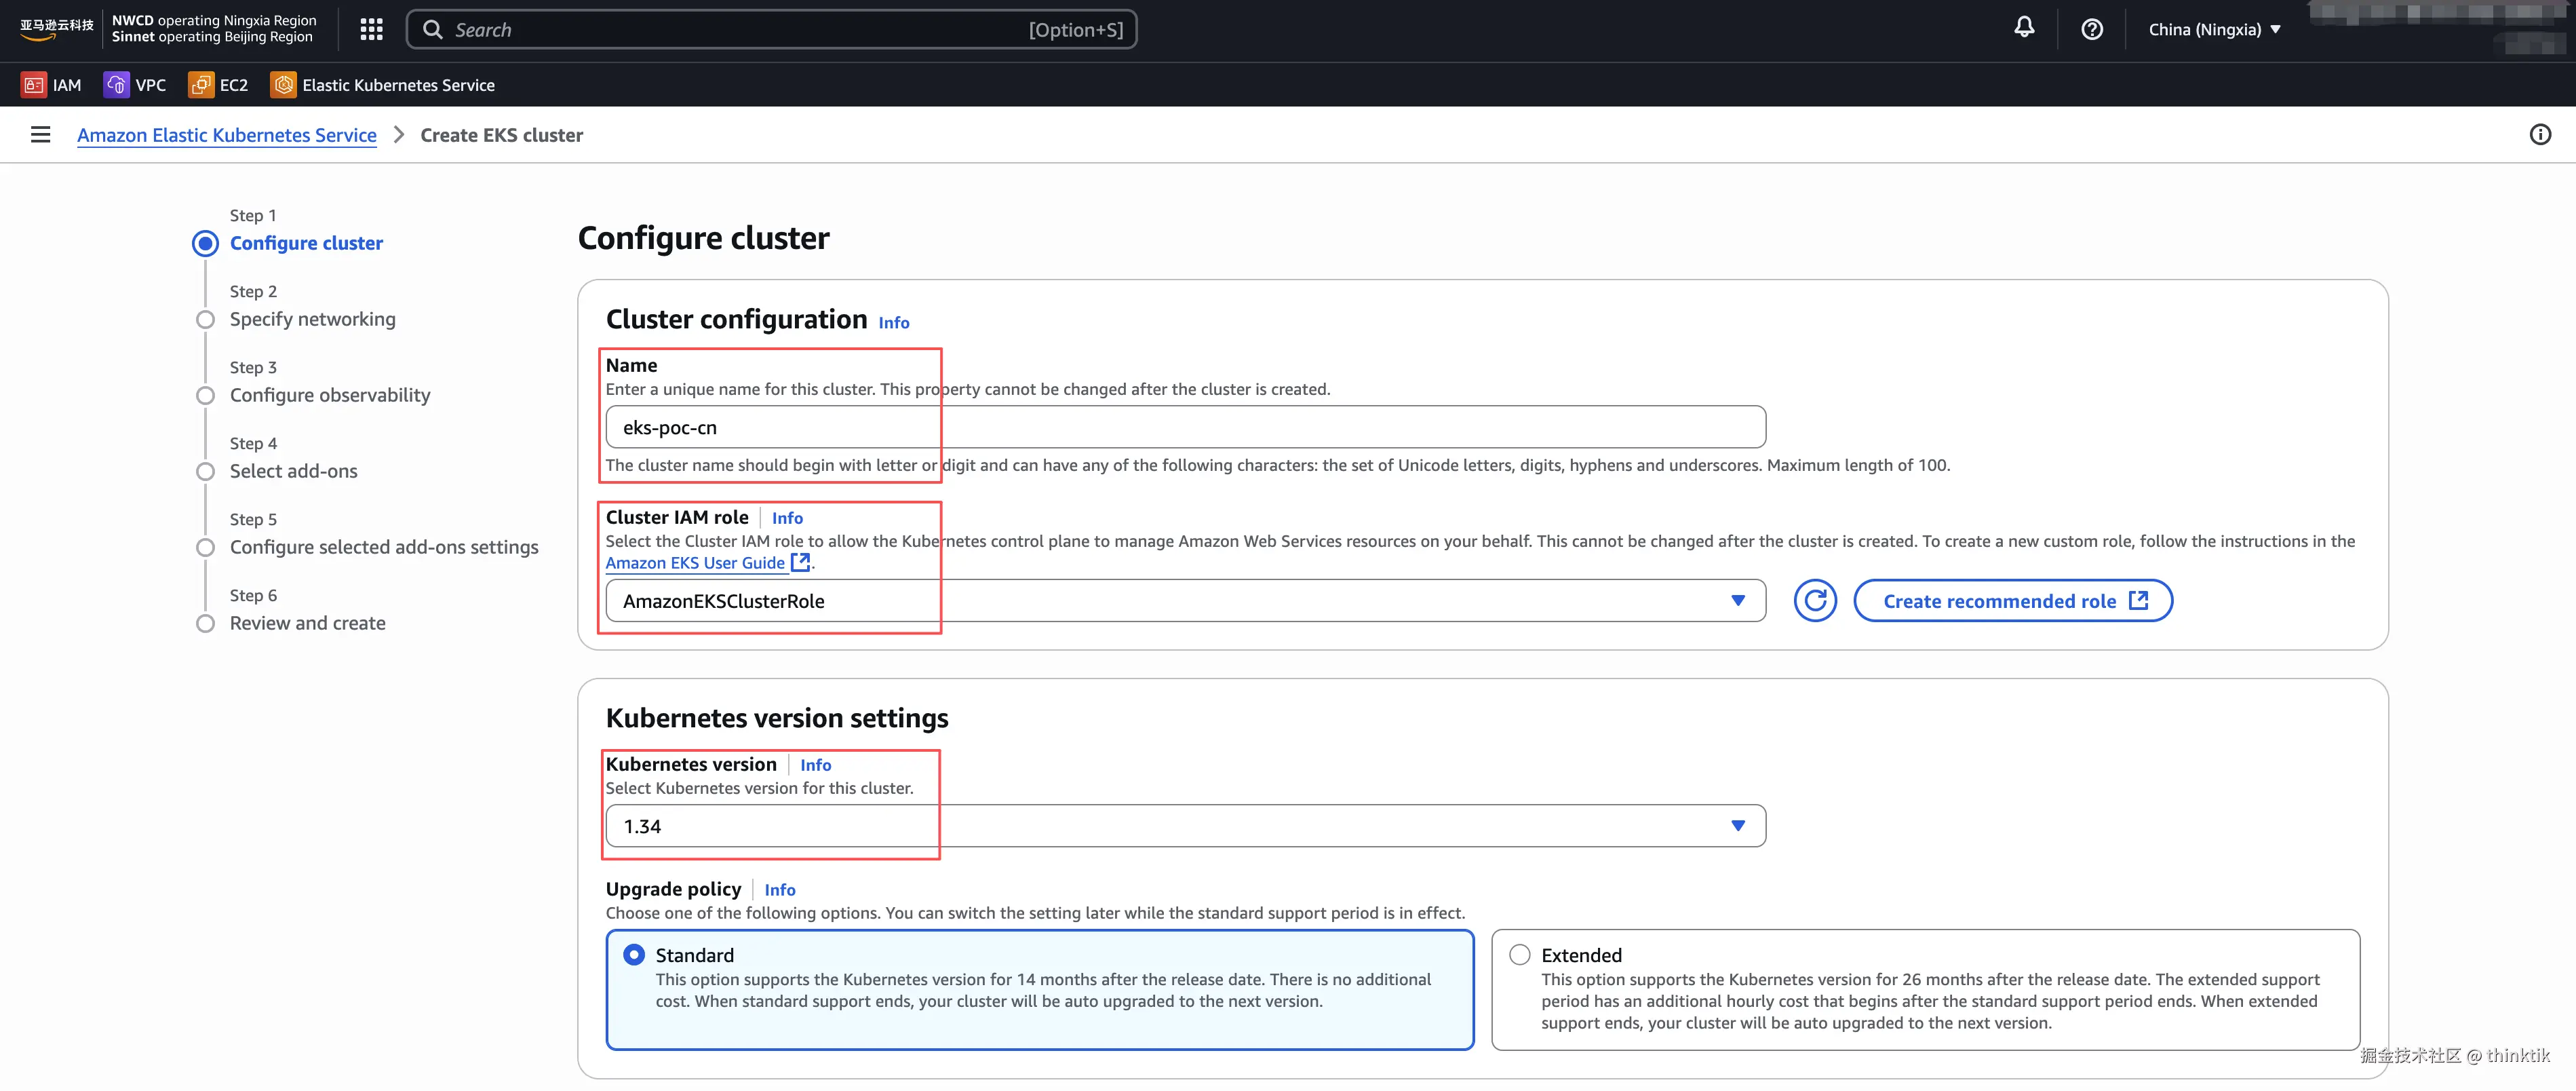Open the VPC shortcut icon
This screenshot has height=1091, width=2576.
(116, 85)
